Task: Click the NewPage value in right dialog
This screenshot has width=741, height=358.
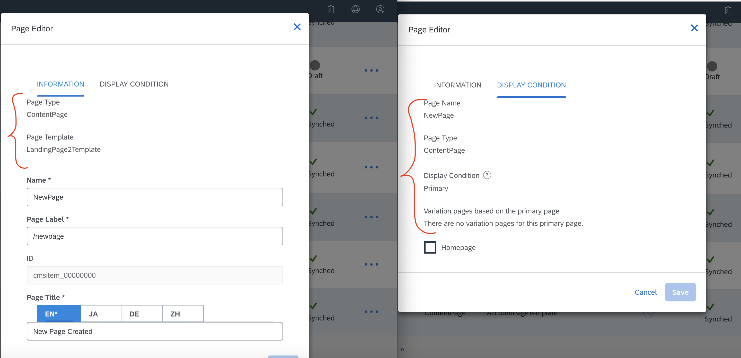Action: 438,115
